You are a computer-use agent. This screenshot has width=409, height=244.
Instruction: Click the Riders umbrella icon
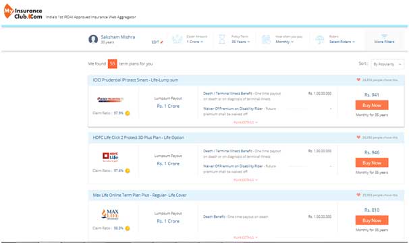point(319,40)
